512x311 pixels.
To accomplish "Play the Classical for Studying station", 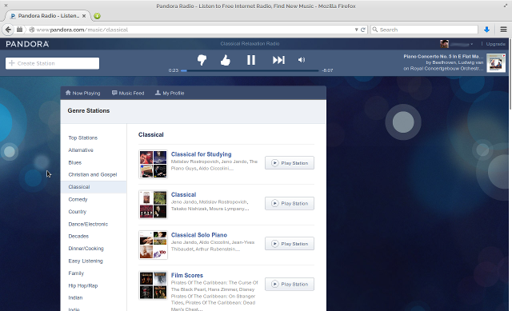I will (x=290, y=163).
